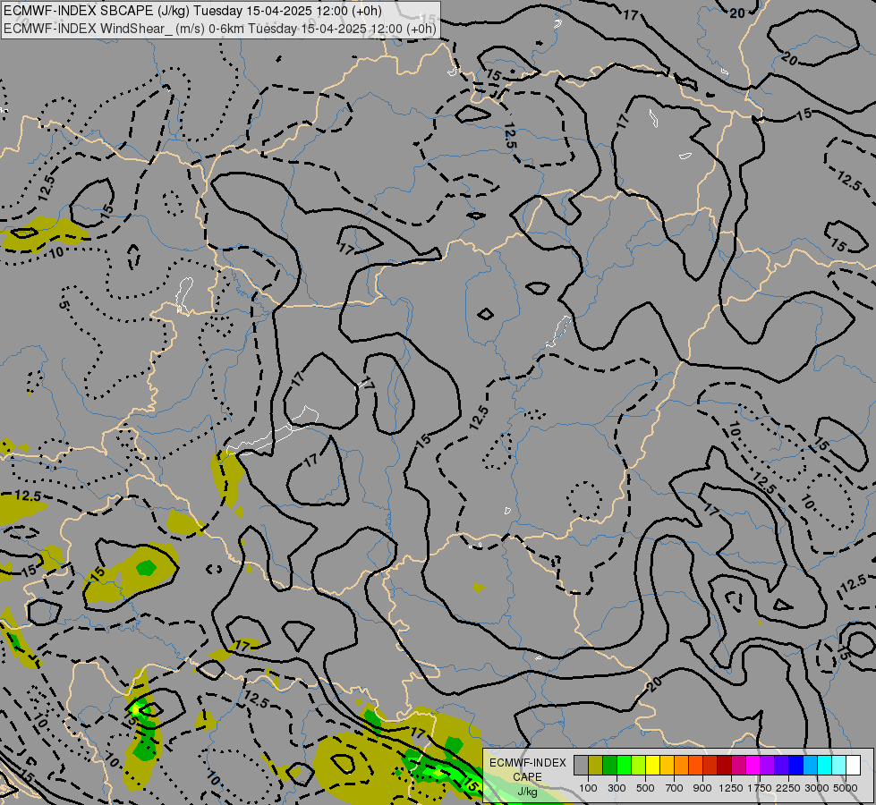Click the legend's ECMWF-INDEX label

(x=528, y=763)
